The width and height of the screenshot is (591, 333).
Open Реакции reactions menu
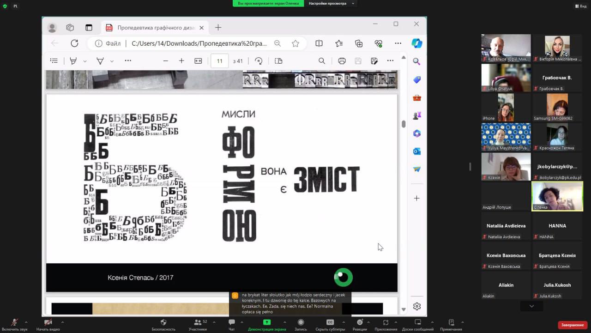click(360, 323)
